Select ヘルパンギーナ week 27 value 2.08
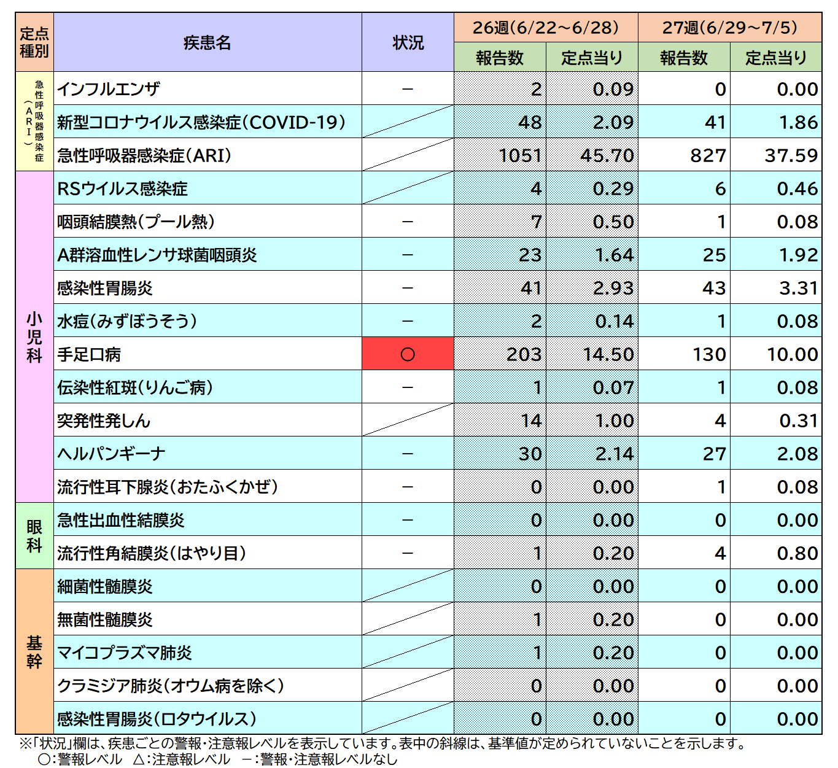Viewport: 838px width, 768px height. (x=797, y=454)
